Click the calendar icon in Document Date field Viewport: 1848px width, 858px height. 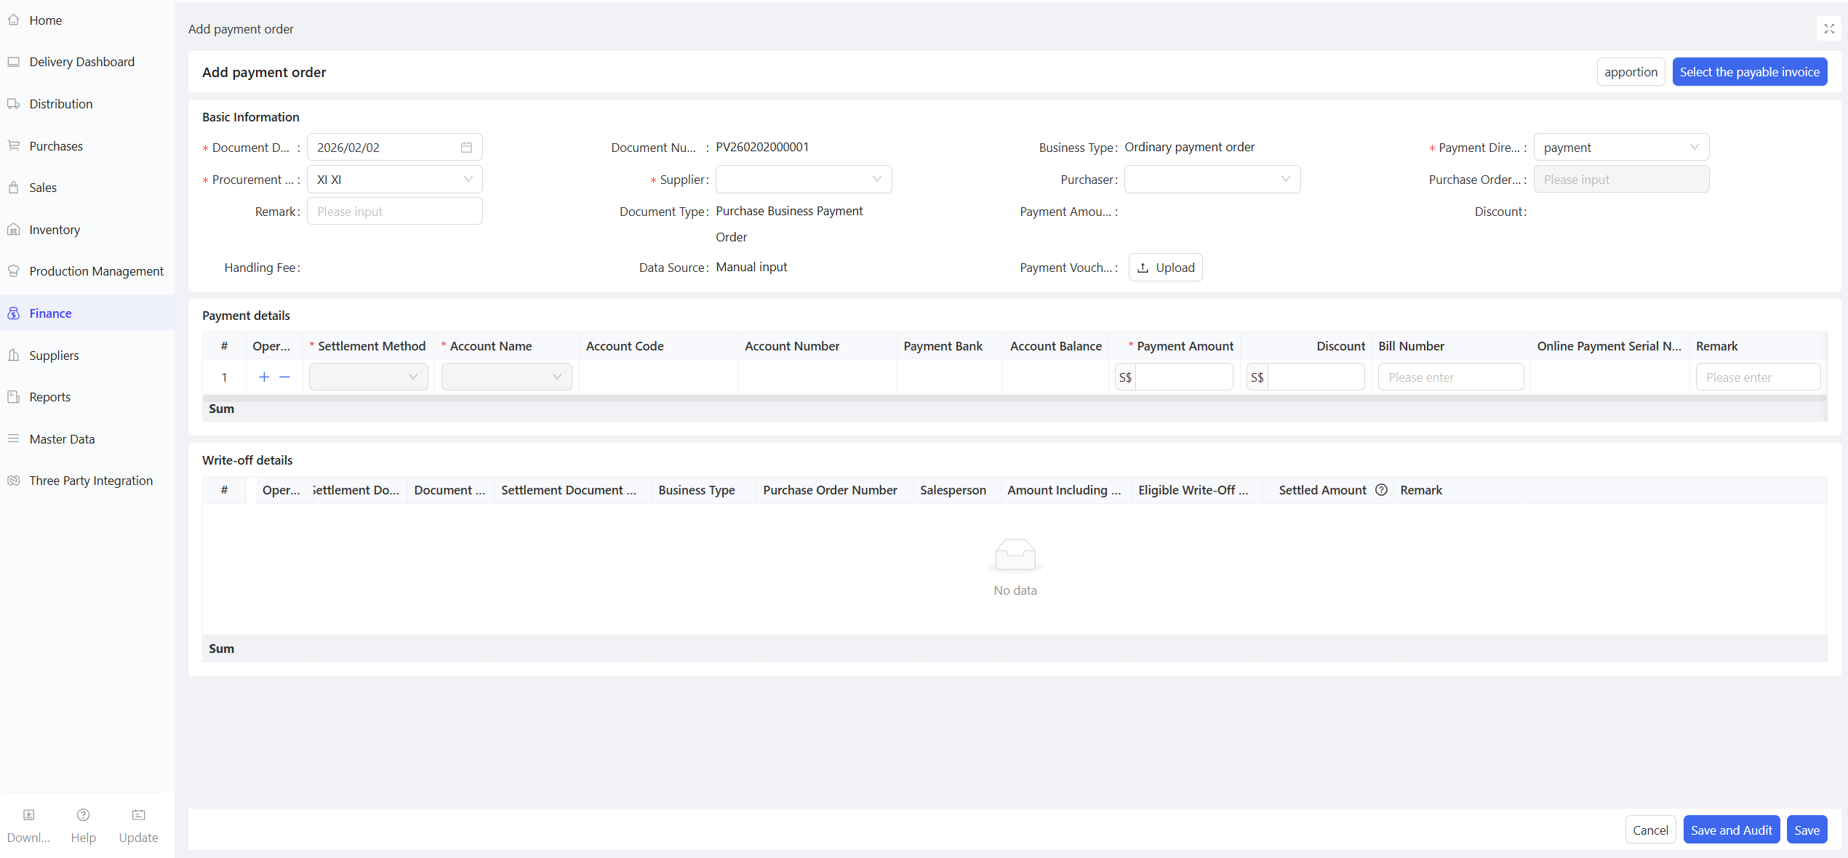pyautogui.click(x=466, y=148)
